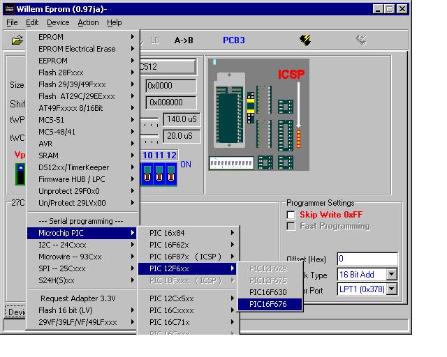Open the LPT1 (0x378) port dropdown
Screen dimensions: 447x357
[392, 289]
